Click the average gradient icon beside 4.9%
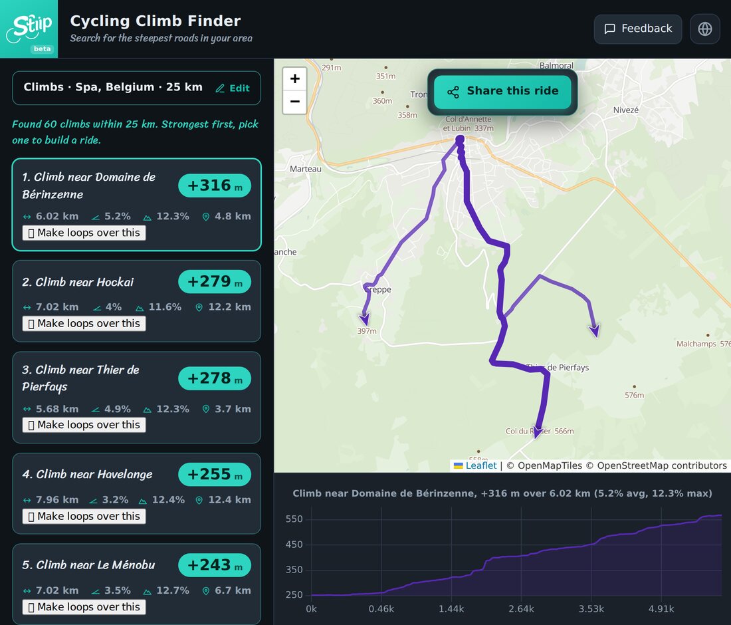Screen dimensions: 731x625 click(x=96, y=410)
